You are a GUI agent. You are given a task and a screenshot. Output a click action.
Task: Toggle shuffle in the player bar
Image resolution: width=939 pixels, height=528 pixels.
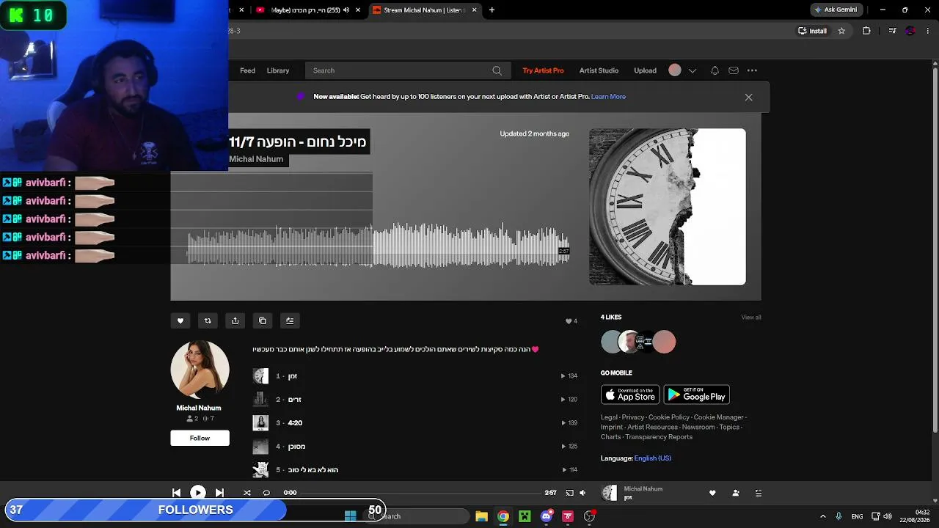click(246, 493)
